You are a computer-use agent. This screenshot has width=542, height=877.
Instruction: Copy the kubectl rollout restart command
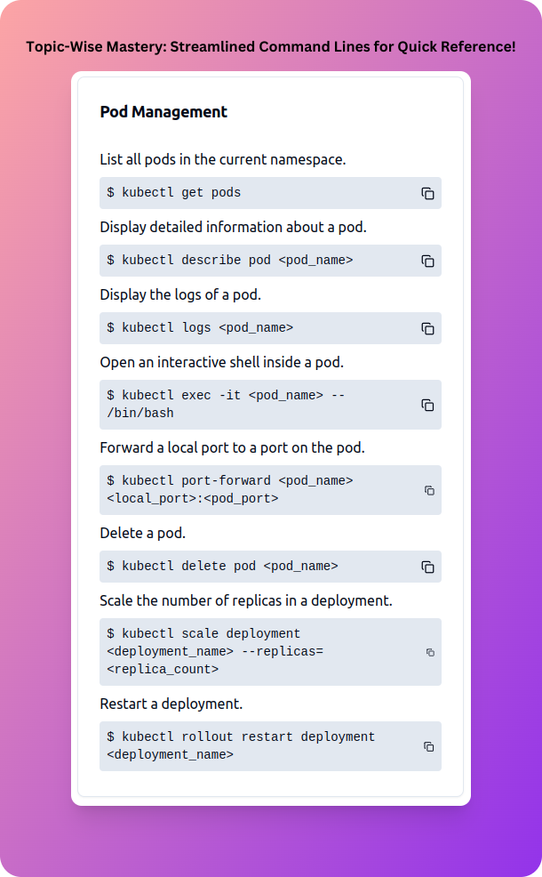click(x=428, y=746)
